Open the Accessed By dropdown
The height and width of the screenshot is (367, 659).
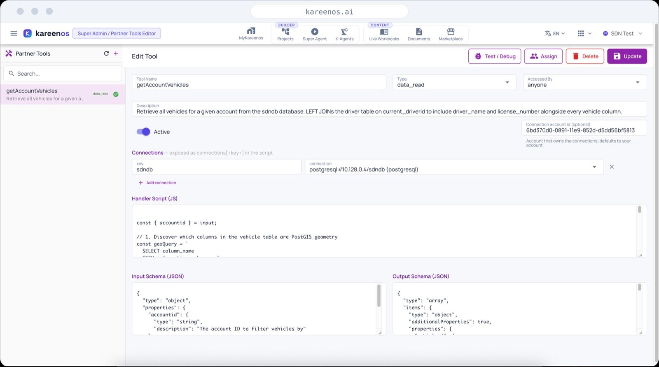585,82
